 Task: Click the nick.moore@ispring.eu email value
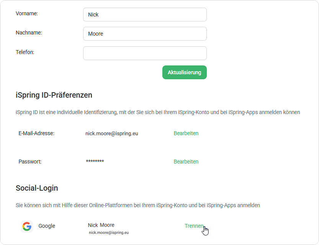[112, 134]
